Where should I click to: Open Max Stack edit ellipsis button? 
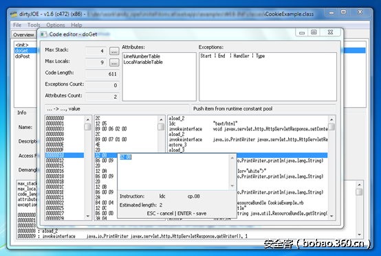tap(114, 51)
